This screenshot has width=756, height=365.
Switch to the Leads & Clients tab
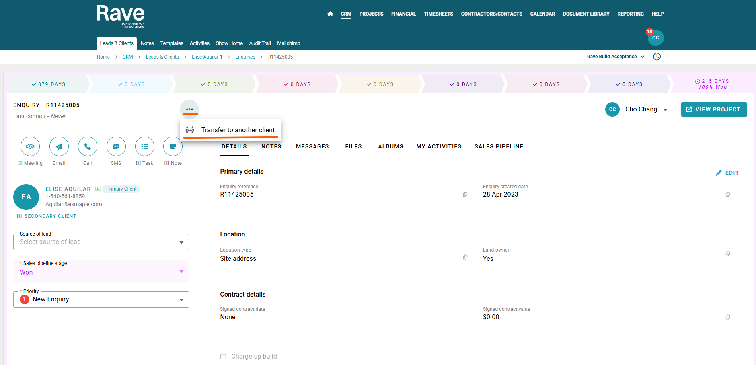click(x=117, y=43)
